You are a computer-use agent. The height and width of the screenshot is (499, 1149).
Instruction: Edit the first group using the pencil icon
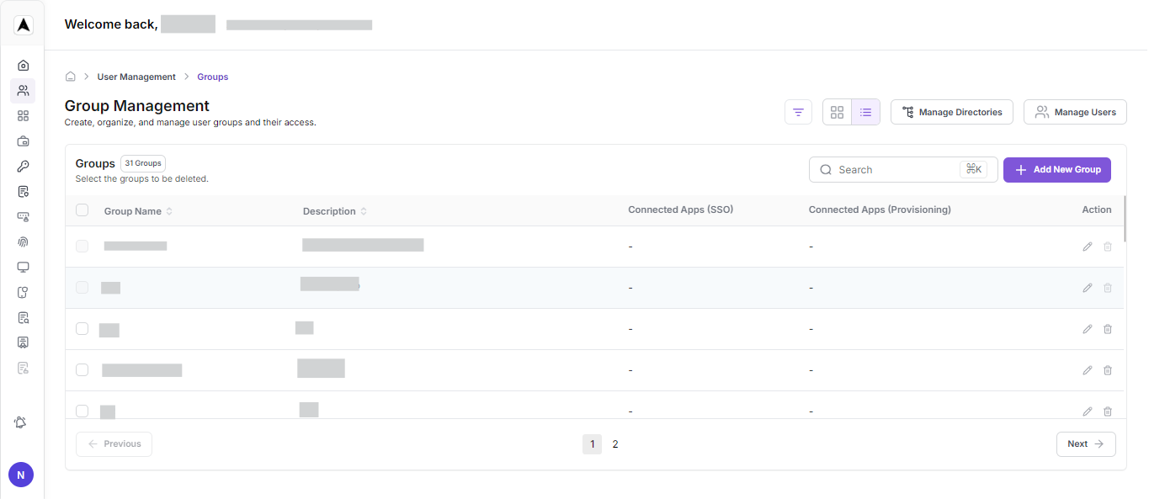1087,246
